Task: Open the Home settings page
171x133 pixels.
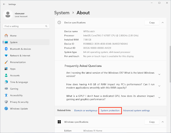Action: tap(26, 36)
